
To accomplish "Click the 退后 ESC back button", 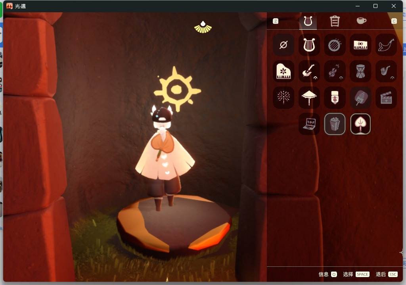I will point(386,274).
